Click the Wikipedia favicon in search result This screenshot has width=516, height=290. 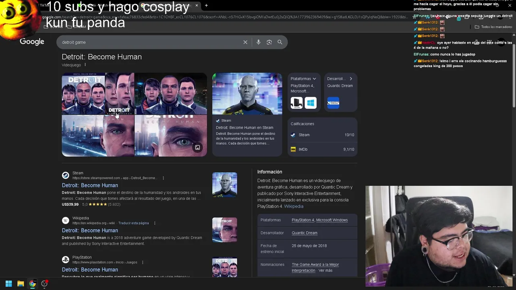click(65, 220)
